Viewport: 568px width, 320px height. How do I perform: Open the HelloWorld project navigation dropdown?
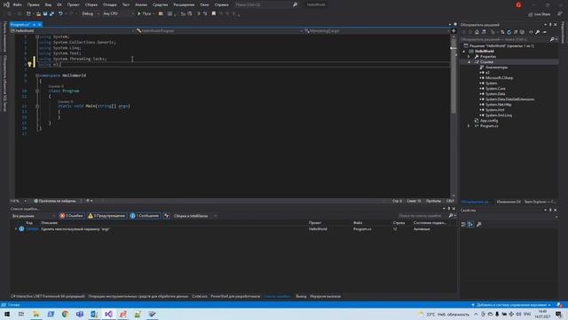coord(73,31)
